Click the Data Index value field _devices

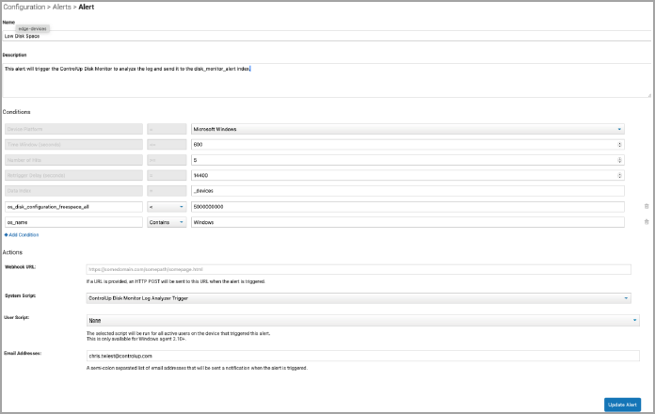coord(407,191)
